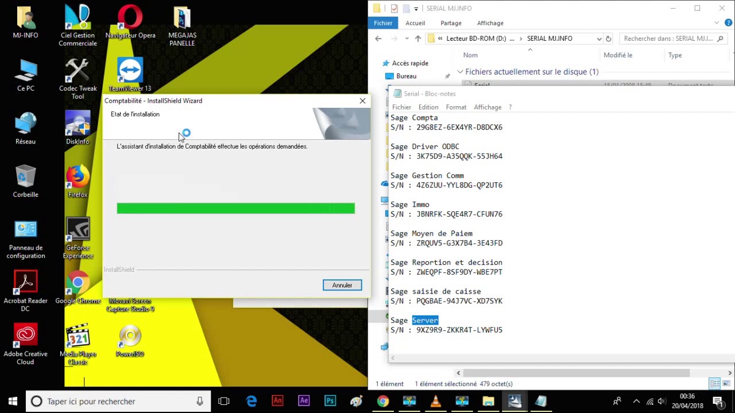
Task: Open the Corbeille recycle bin
Action: [25, 181]
